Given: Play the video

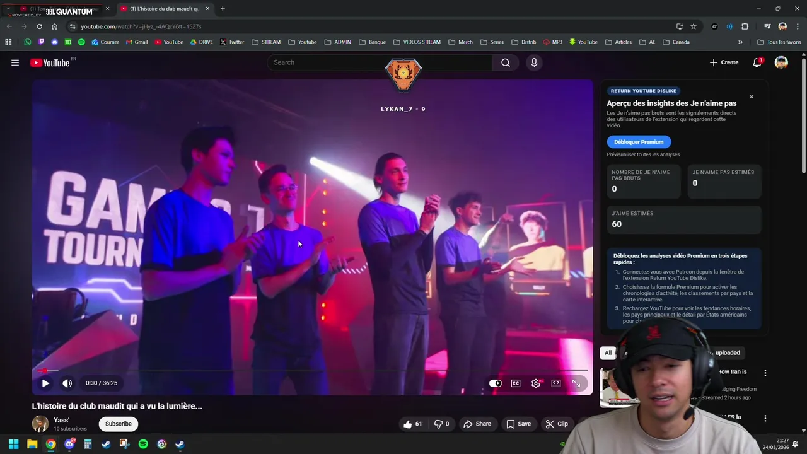Looking at the screenshot, I should pos(45,383).
